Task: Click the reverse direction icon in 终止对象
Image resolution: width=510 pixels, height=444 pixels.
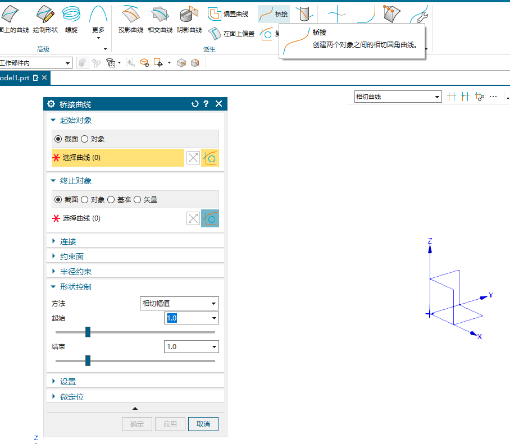Action: tap(193, 218)
